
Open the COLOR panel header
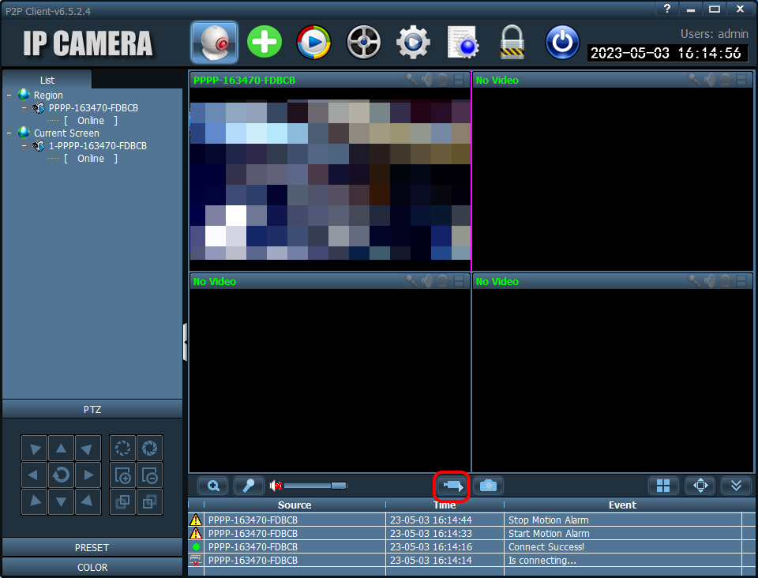[92, 567]
